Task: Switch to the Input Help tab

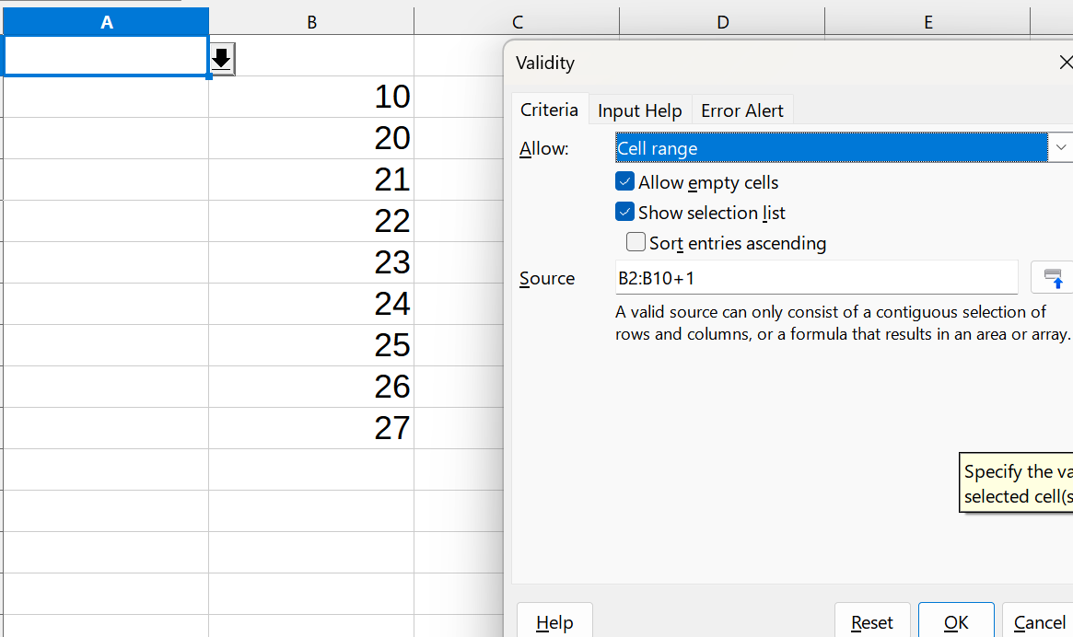Action: click(639, 110)
